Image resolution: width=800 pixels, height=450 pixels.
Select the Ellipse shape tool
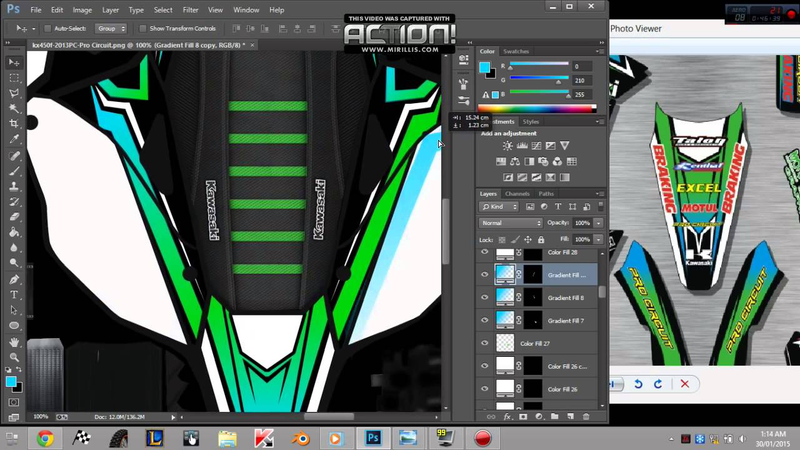pos(14,326)
